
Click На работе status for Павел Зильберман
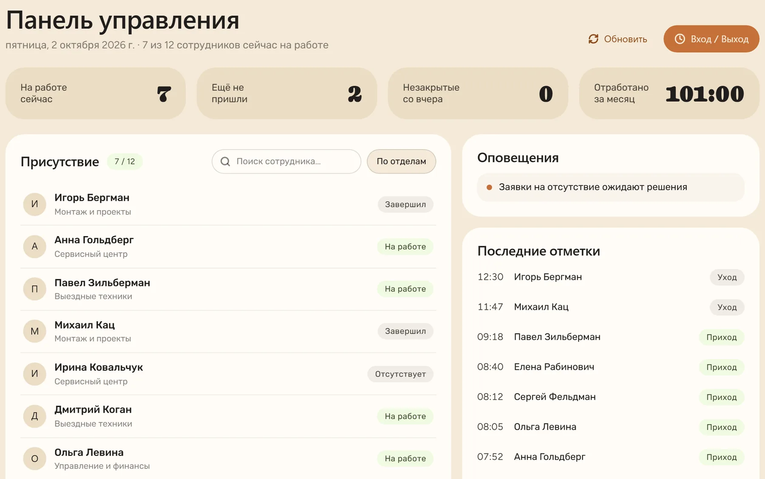coord(405,289)
